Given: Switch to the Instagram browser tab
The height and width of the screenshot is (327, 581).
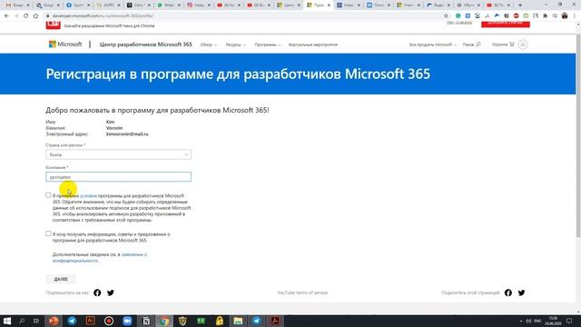Looking at the screenshot, I should tap(198, 5).
